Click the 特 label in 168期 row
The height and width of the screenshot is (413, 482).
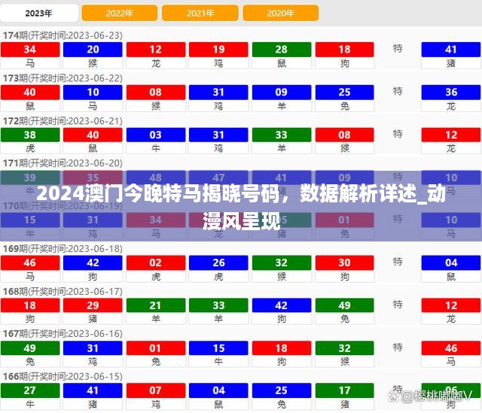(398, 304)
